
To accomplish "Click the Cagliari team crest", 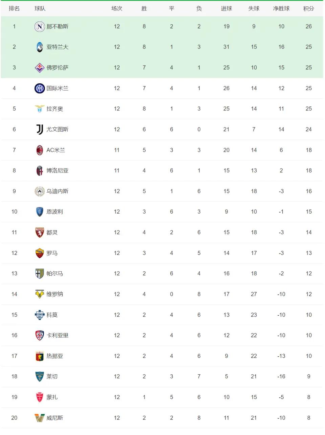I will (40, 336).
